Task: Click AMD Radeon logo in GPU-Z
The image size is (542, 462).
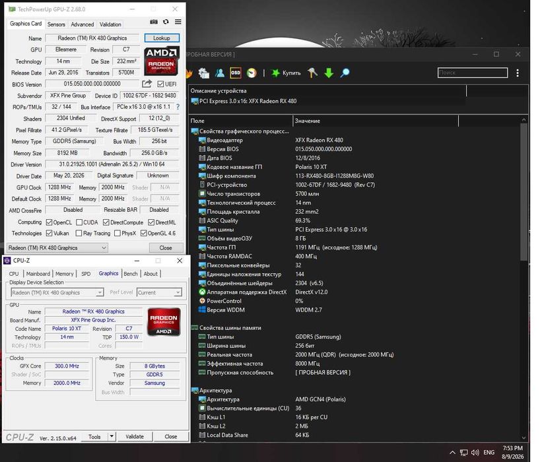Action: click(x=162, y=61)
